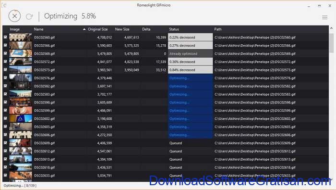The height and width of the screenshot is (190, 336).
Task: Click new size value 5,575,325
Action: tap(132, 46)
